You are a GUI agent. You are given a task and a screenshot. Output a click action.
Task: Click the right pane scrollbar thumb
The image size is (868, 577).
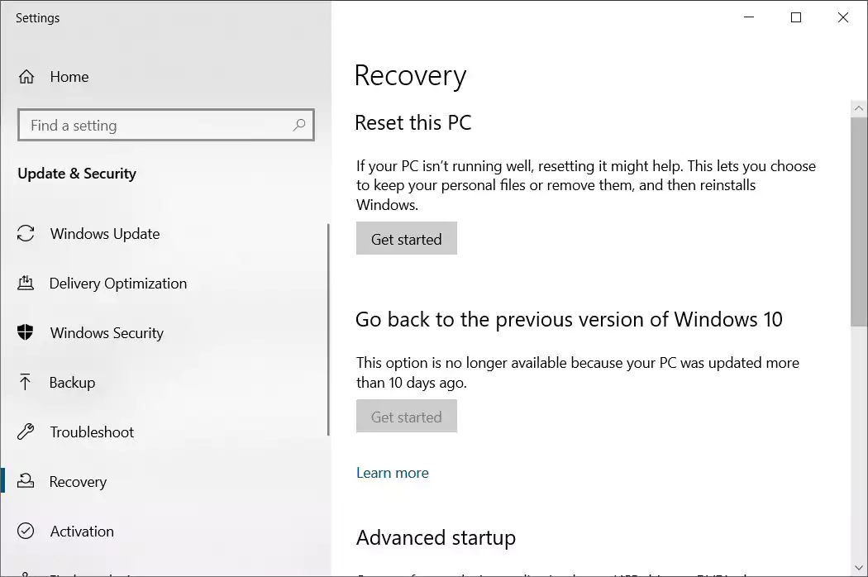pos(859,222)
